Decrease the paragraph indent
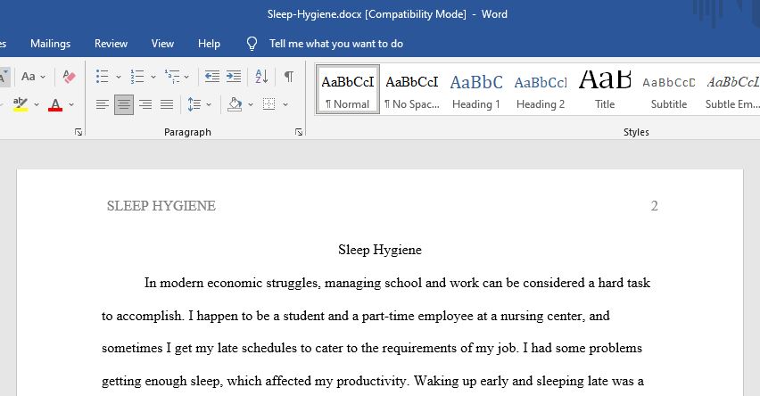 [211, 77]
